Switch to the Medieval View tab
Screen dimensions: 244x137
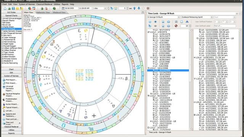click(59, 12)
